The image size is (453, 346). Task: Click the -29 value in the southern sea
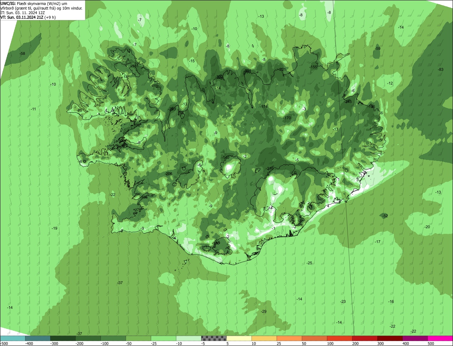(x=264, y=311)
